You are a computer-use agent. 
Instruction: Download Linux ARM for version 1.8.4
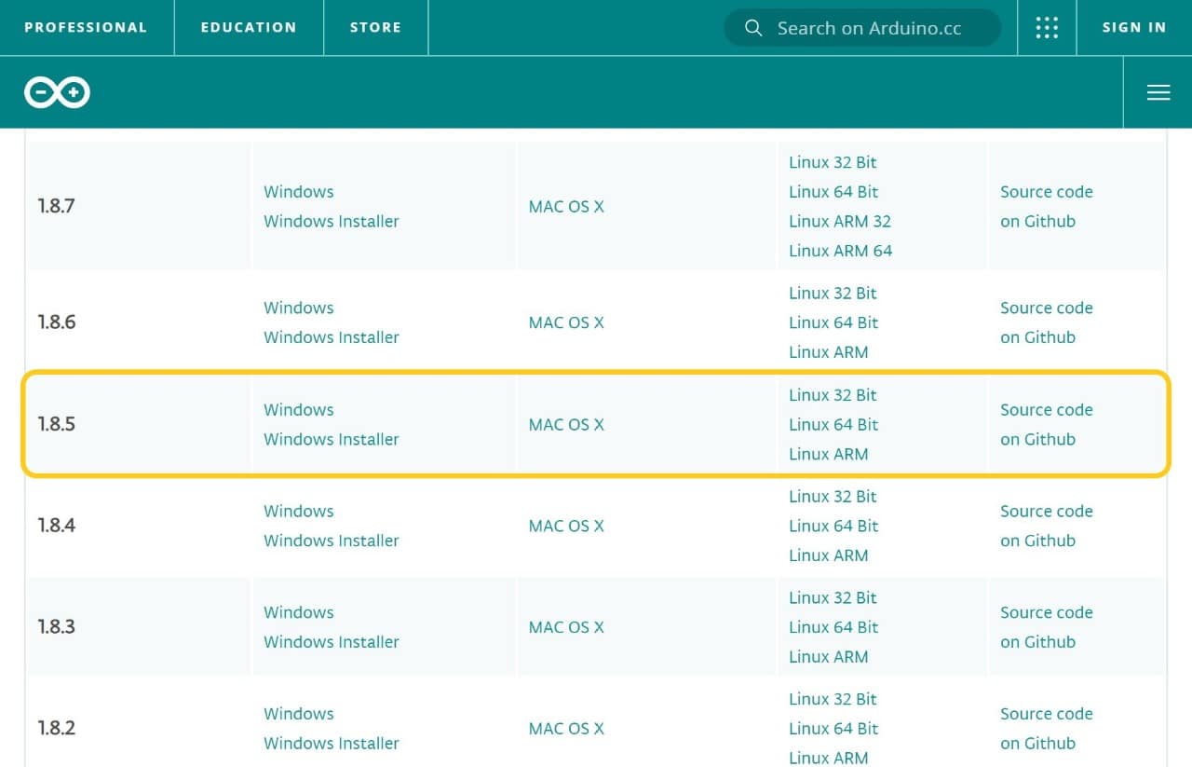(828, 555)
